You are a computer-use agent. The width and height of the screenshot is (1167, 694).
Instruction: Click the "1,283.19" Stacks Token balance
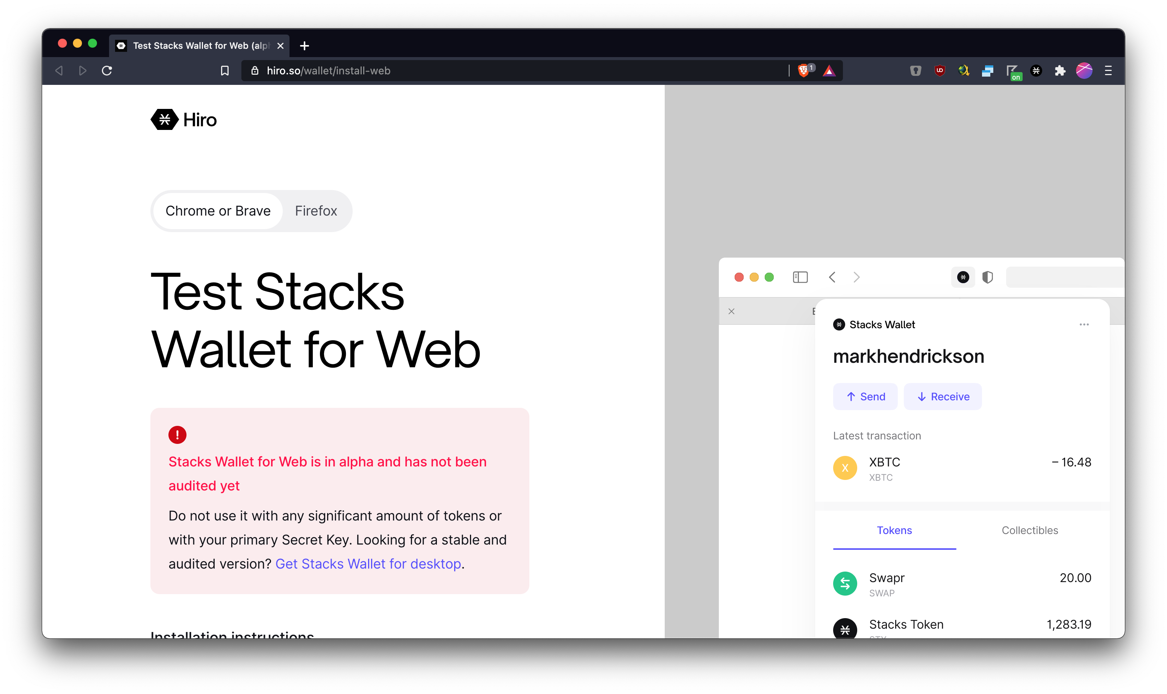point(1069,625)
